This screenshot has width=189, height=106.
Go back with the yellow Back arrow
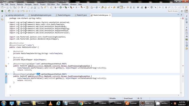[x=27, y=11]
